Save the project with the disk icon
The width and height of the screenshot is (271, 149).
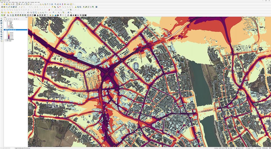point(6,5)
